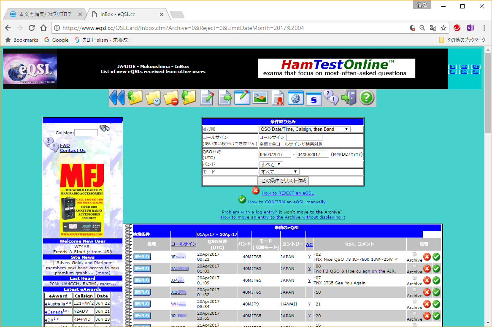Open the sort order dropdown QSO Date/Time
This screenshot has height=327, width=492.
[305, 129]
